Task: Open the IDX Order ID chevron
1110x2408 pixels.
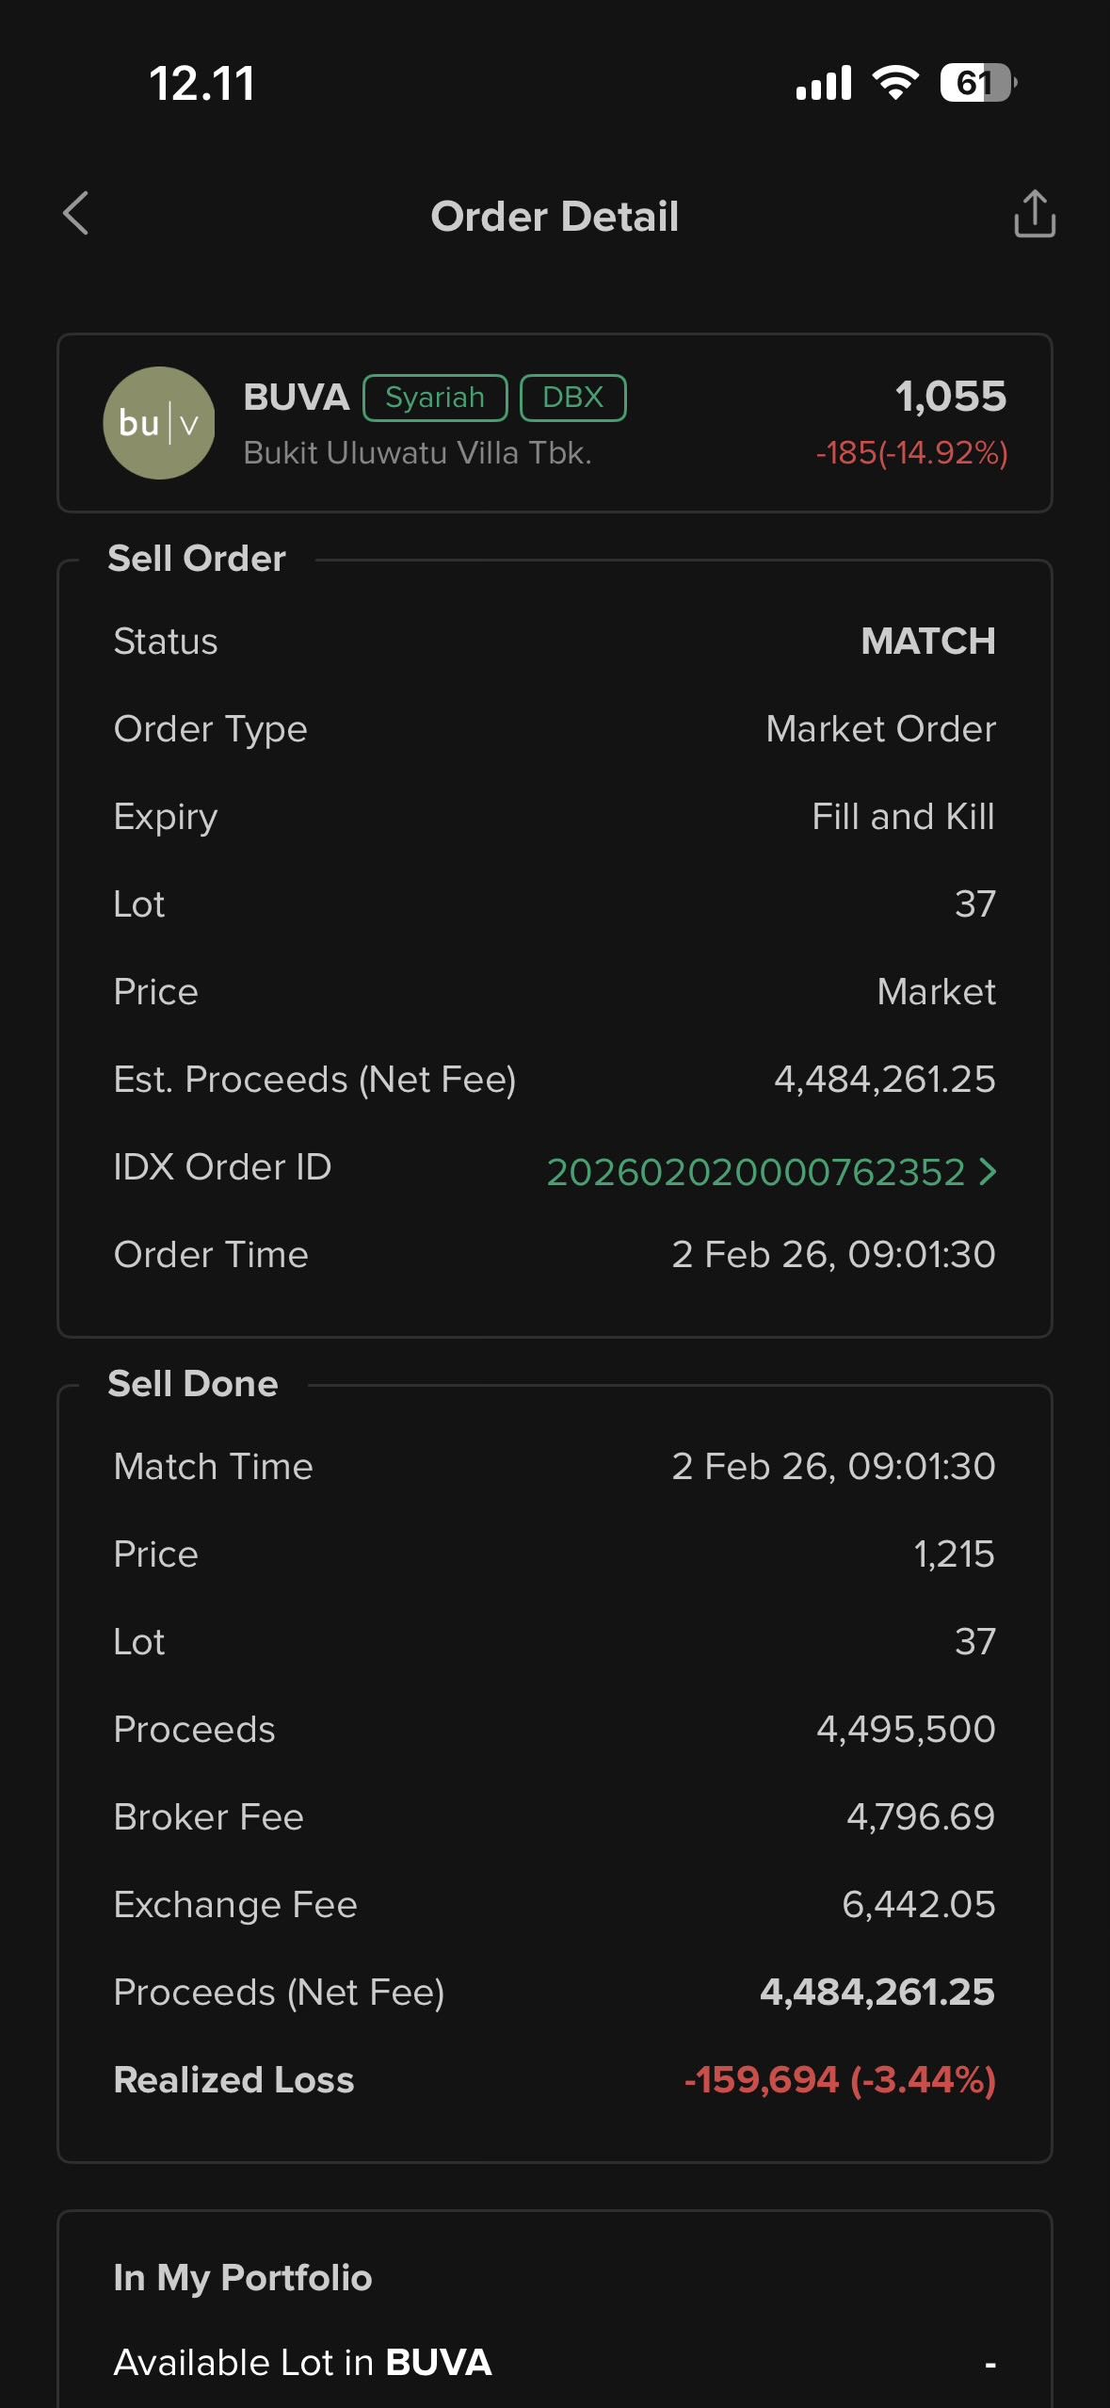Action: [988, 1171]
